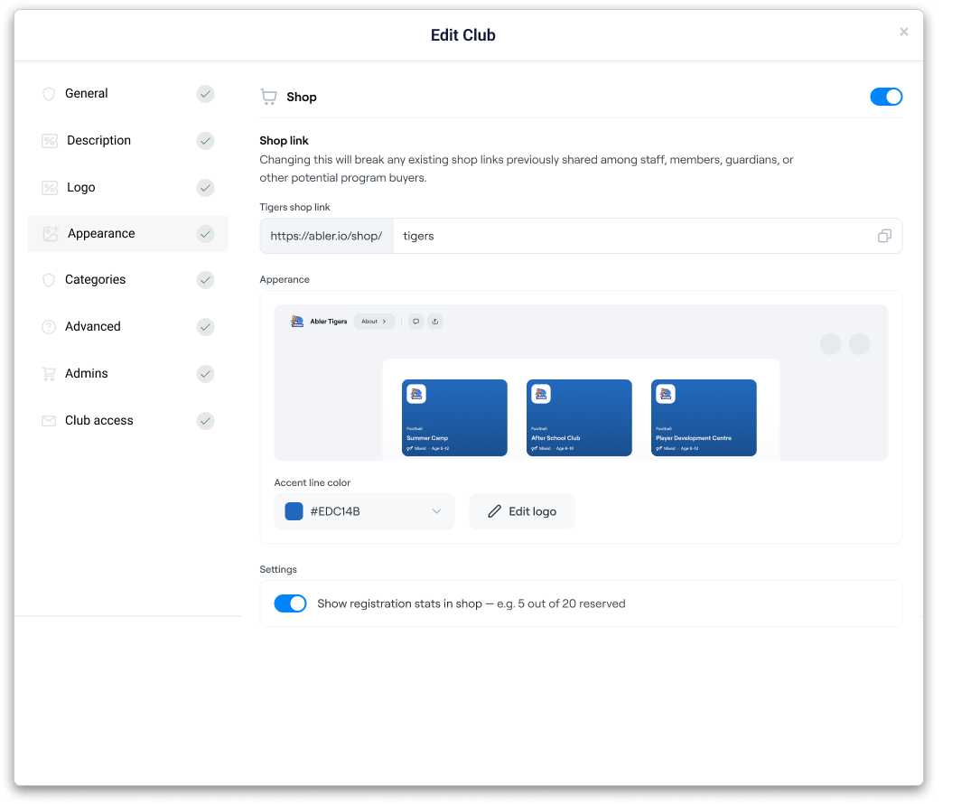Viewport: 980px width, 804px height.
Task: Open the Description section
Action: tap(128, 141)
